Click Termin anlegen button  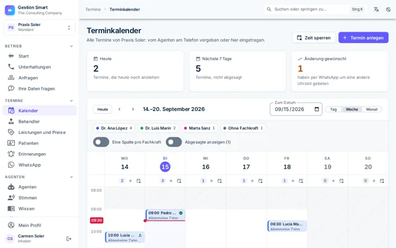pyautogui.click(x=363, y=37)
